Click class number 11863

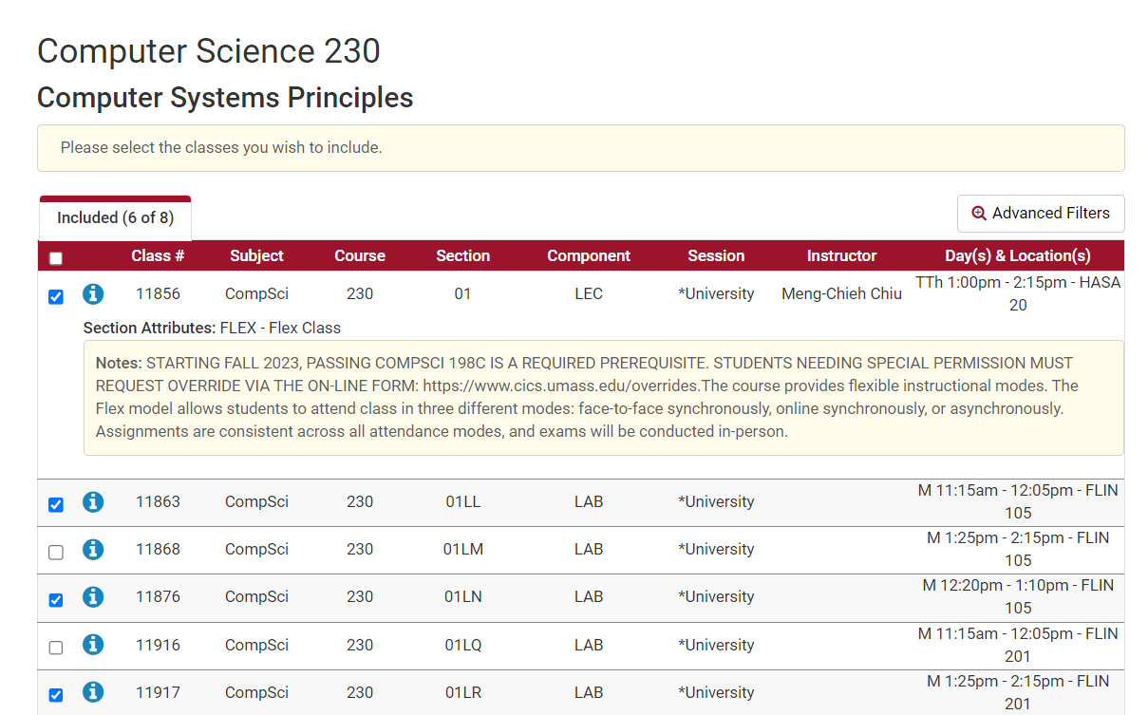click(x=158, y=502)
